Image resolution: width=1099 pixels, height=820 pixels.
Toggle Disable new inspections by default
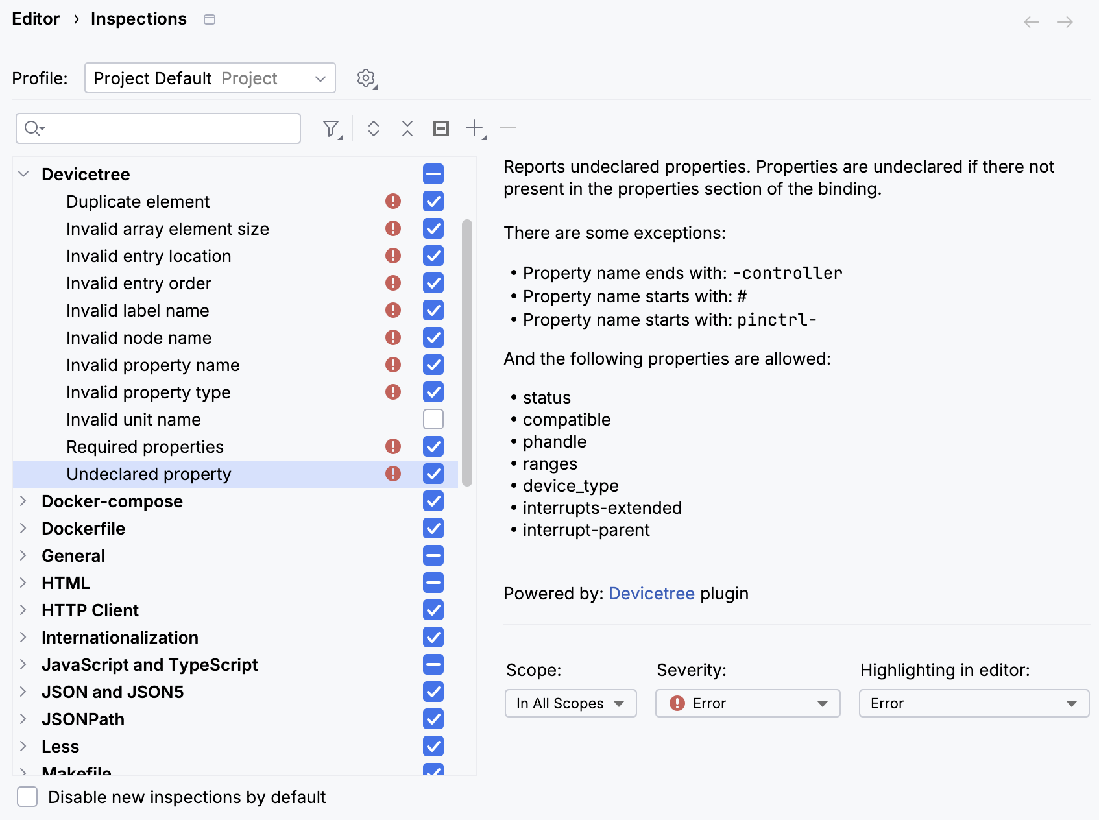click(27, 797)
